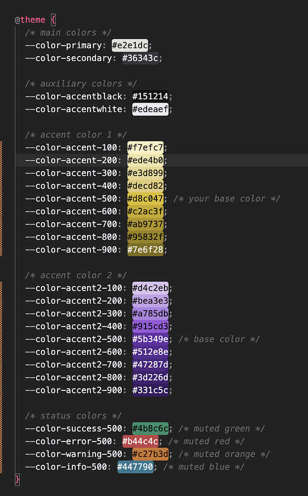The height and width of the screenshot is (496, 308).
Task: Click the #151214 accentblack color value
Action: coord(151,97)
